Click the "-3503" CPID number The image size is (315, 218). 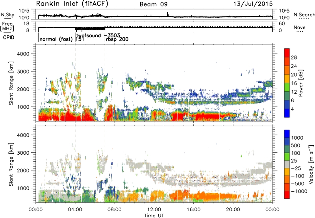click(x=112, y=35)
